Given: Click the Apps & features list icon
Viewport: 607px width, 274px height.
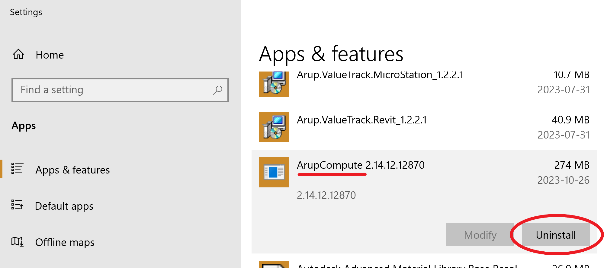Looking at the screenshot, I should pyautogui.click(x=17, y=169).
